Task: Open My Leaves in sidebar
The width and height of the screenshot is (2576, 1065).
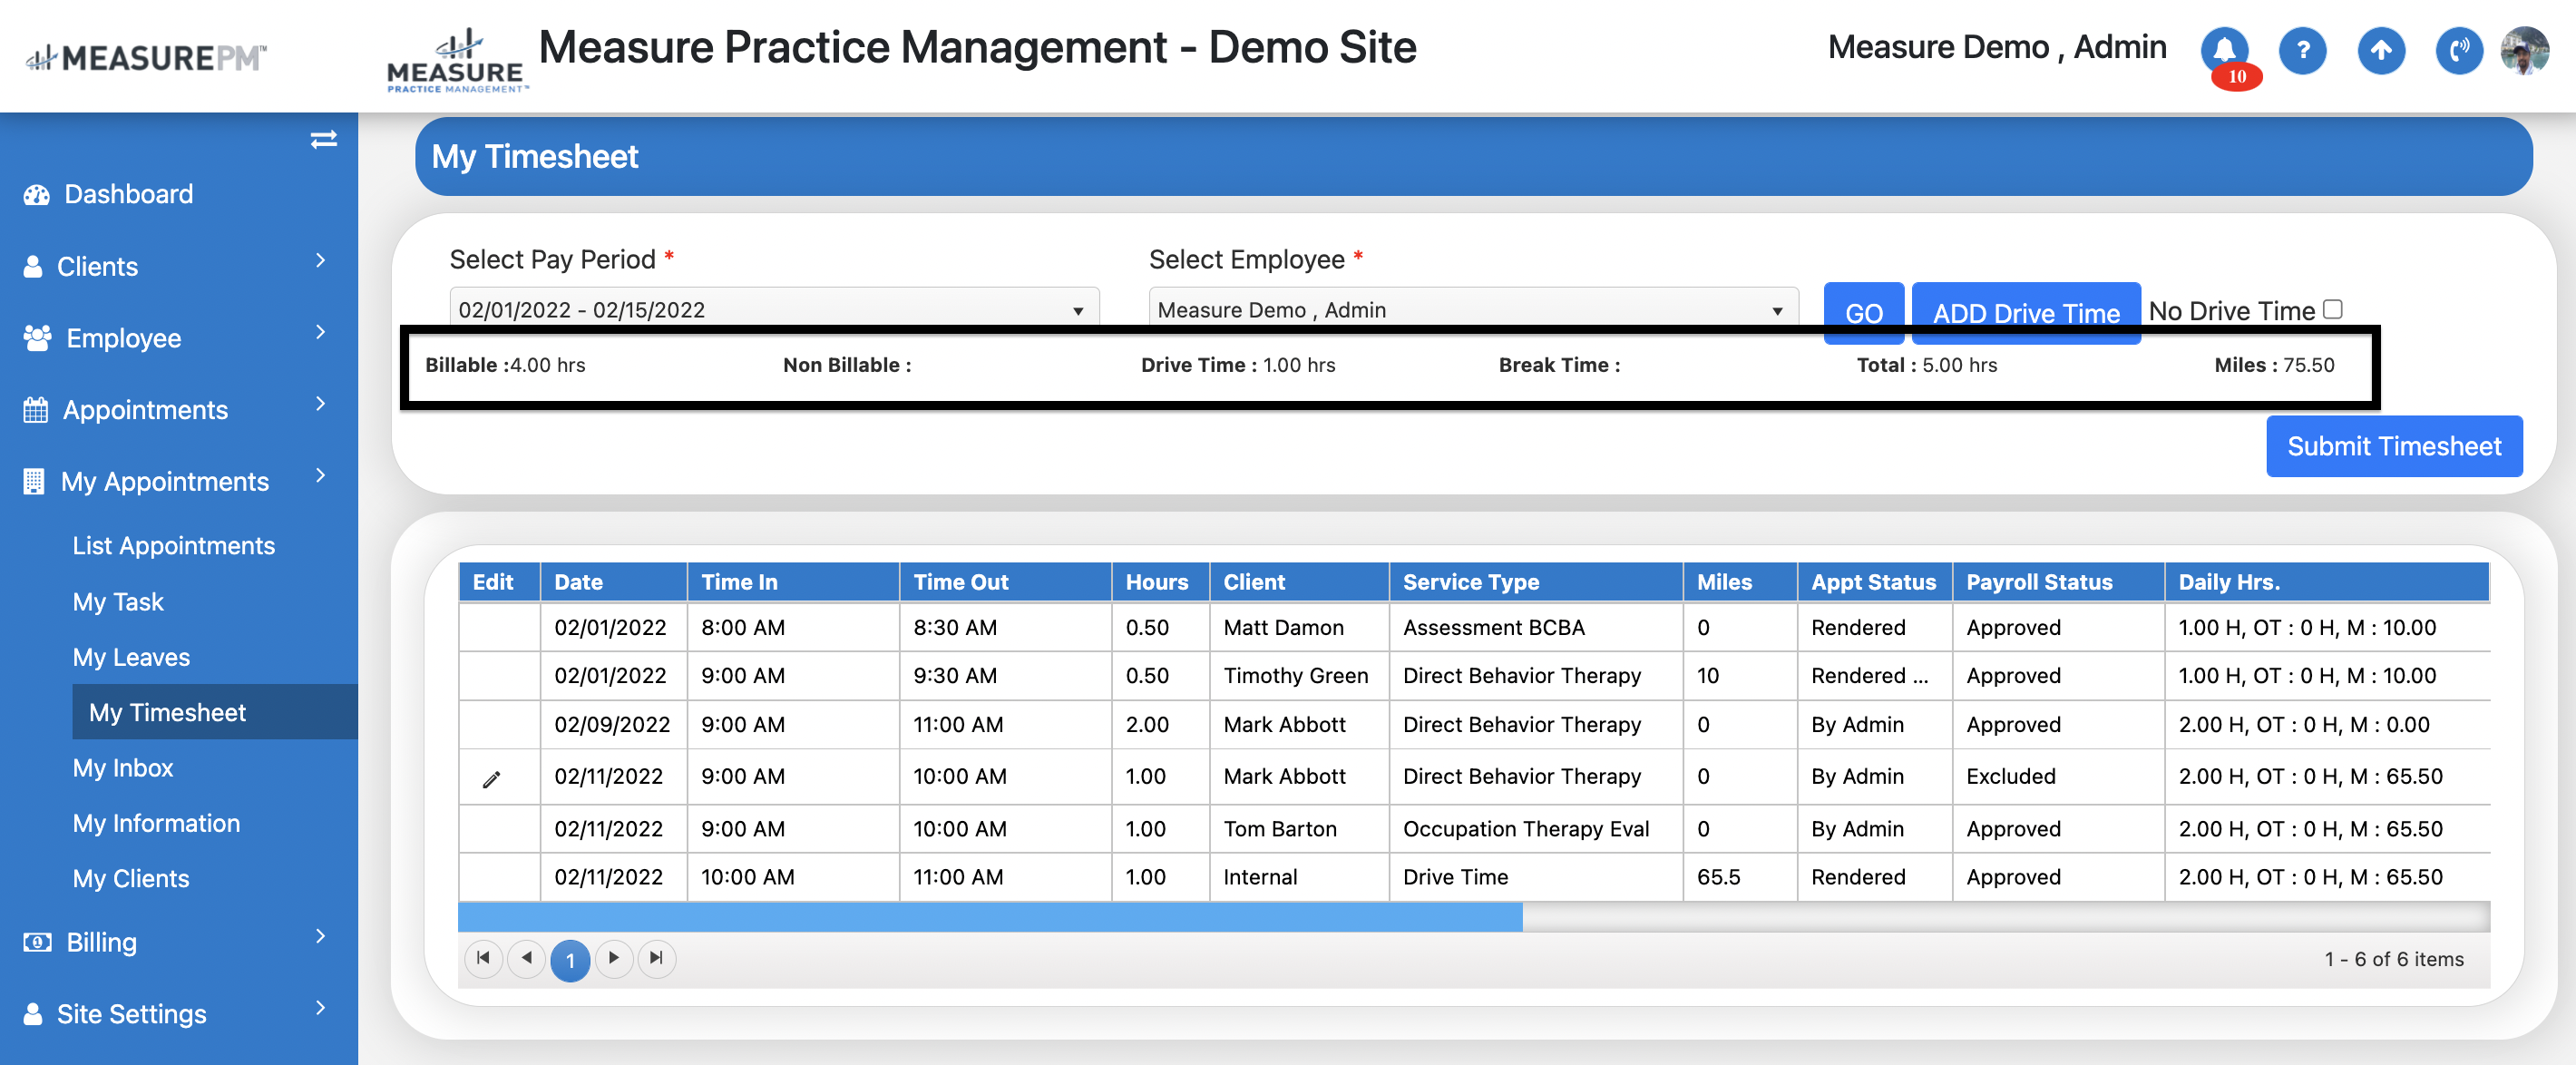Action: click(x=131, y=657)
